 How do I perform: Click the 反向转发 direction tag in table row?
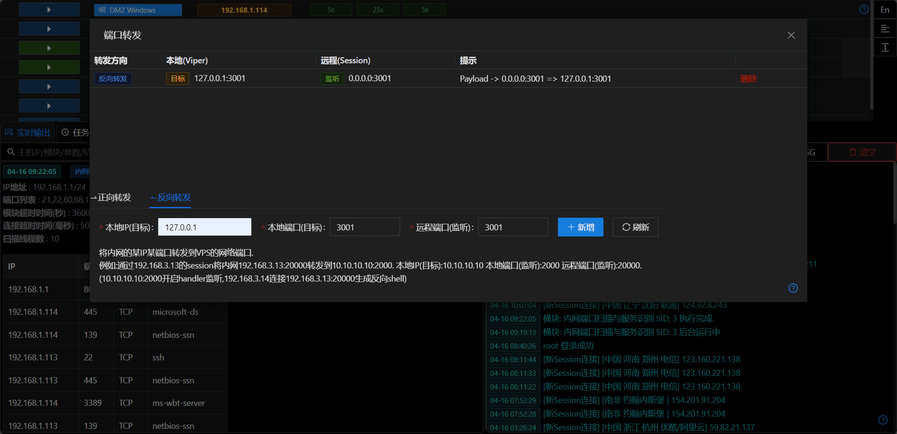point(113,78)
